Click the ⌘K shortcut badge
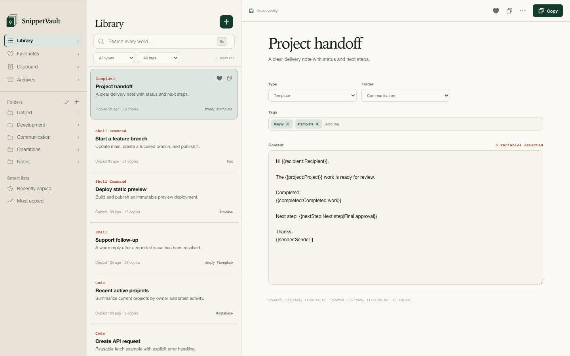 pos(222,41)
